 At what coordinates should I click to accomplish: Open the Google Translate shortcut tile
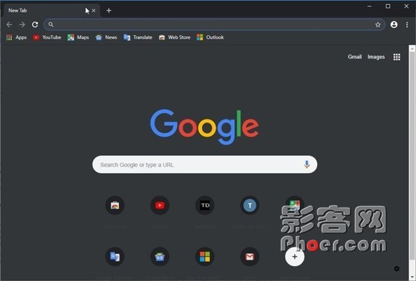[115, 256]
